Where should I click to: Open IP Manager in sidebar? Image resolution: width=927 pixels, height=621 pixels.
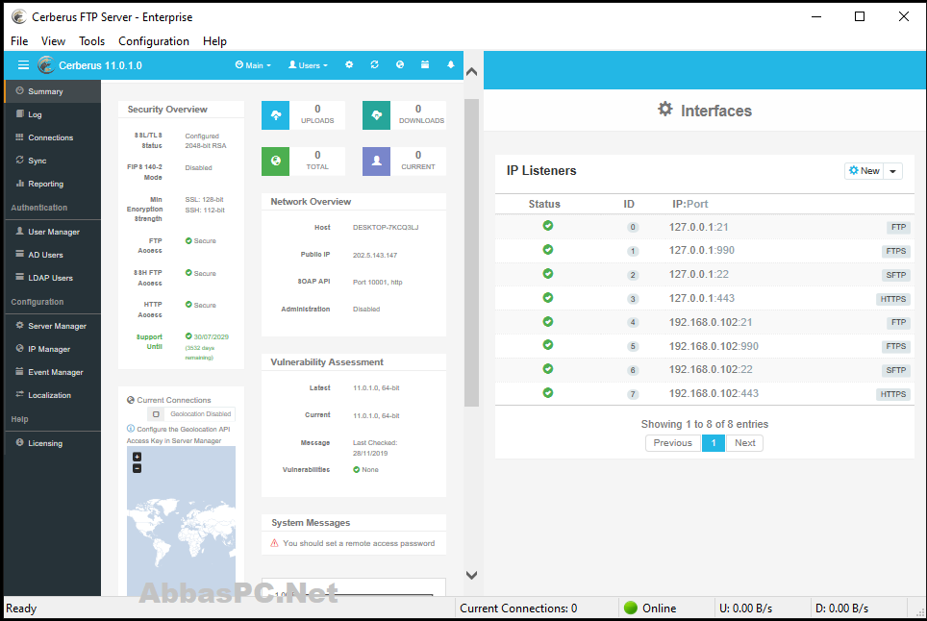coord(53,349)
